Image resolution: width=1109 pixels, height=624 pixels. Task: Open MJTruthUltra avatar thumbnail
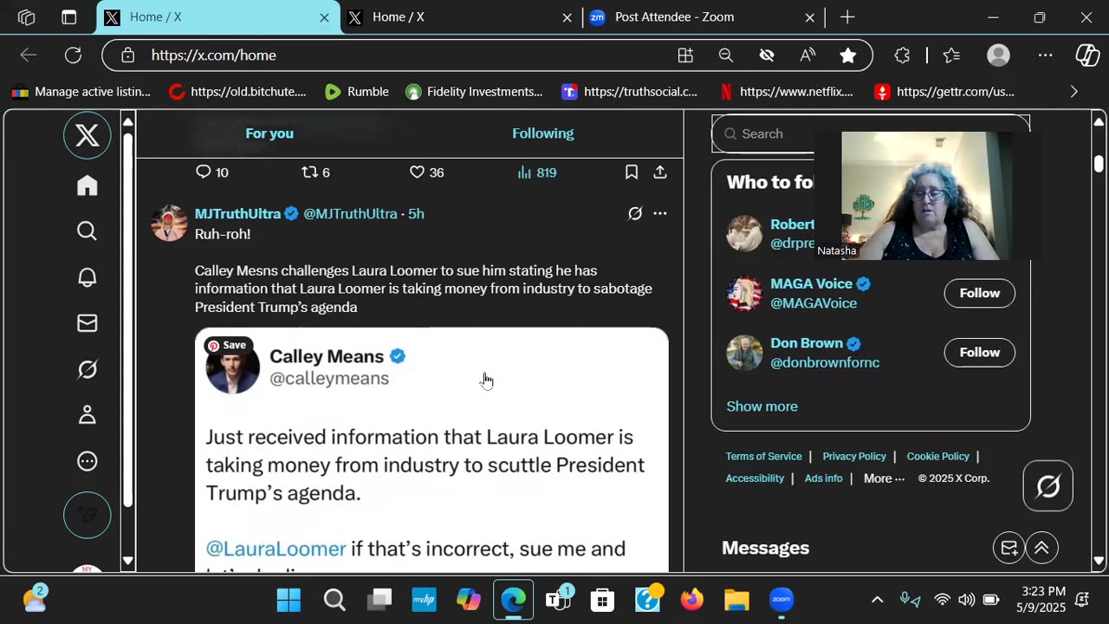169,223
